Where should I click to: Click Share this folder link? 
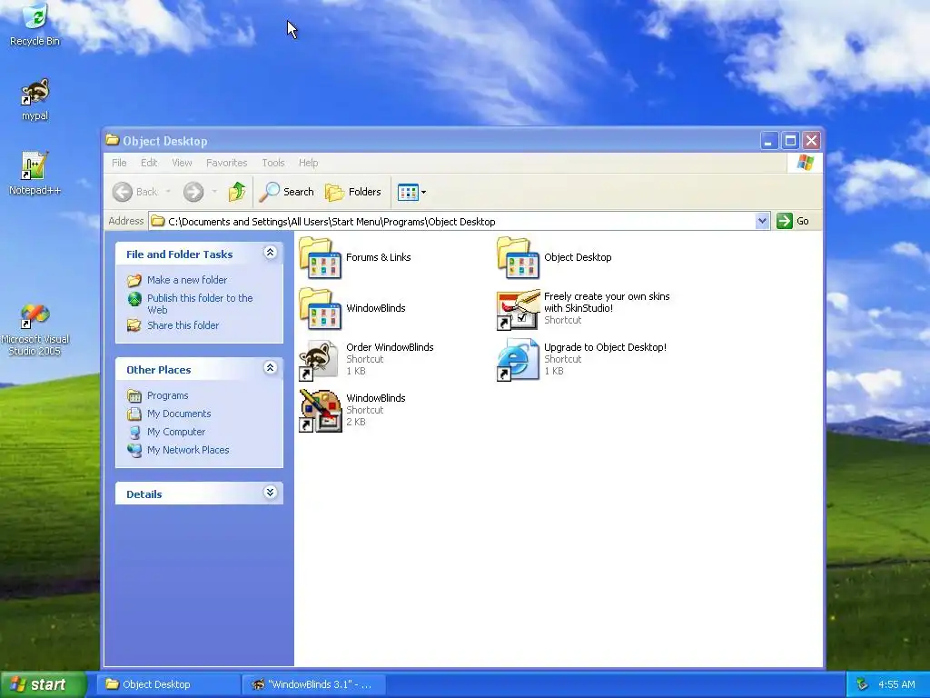click(183, 325)
